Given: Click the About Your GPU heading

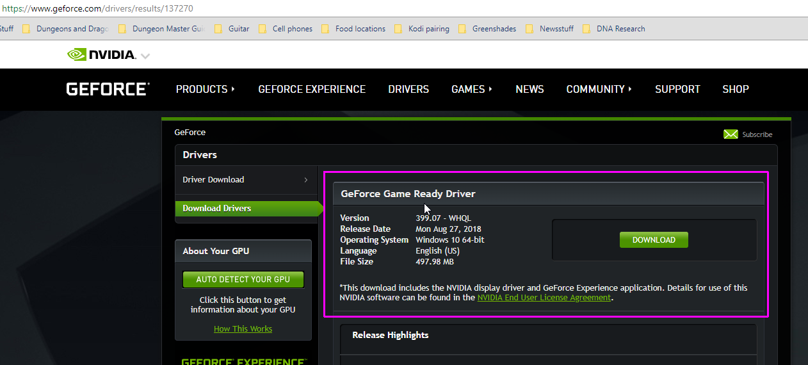Looking at the screenshot, I should [217, 251].
